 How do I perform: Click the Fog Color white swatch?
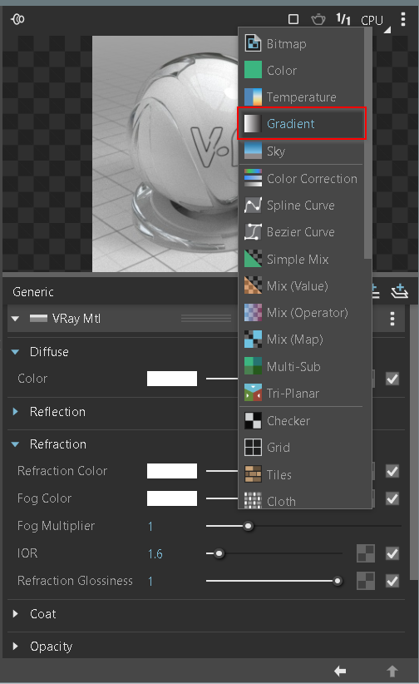click(x=172, y=498)
